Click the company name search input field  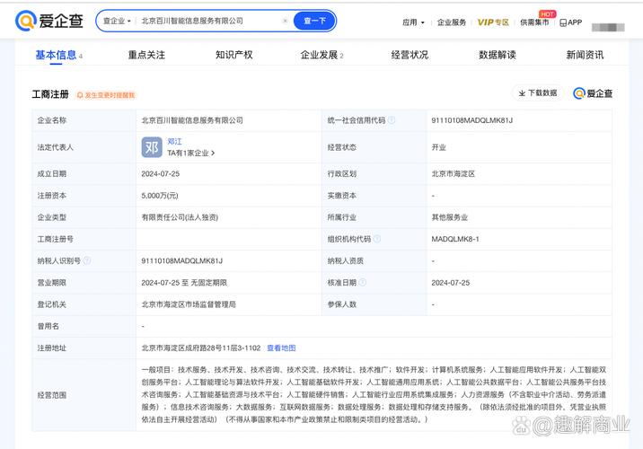click(x=209, y=21)
